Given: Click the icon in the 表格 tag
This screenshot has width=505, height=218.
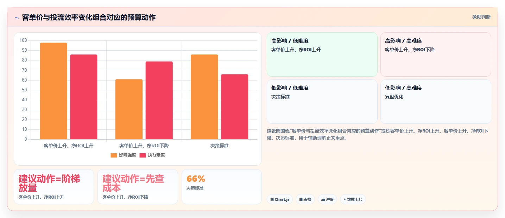Looking at the screenshot, I should 301,199.
